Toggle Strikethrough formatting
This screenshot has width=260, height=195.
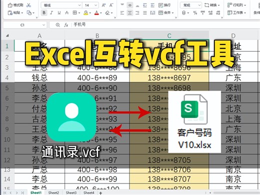point(67,12)
